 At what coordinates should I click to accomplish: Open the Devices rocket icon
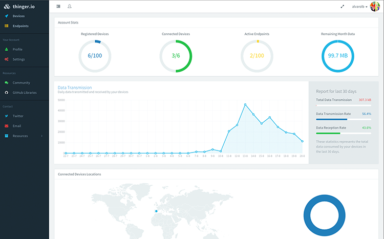tap(7, 16)
